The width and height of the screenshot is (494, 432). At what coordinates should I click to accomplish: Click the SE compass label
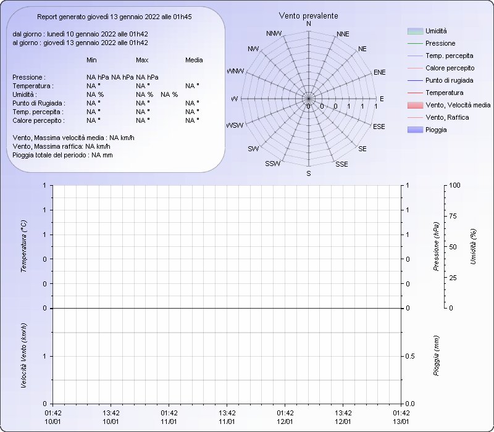point(362,149)
